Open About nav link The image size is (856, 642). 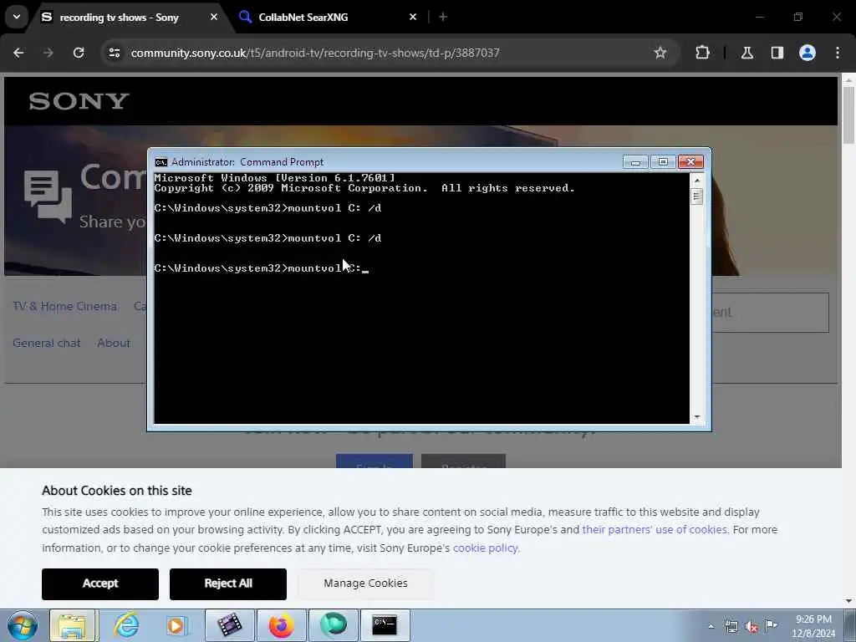click(114, 343)
